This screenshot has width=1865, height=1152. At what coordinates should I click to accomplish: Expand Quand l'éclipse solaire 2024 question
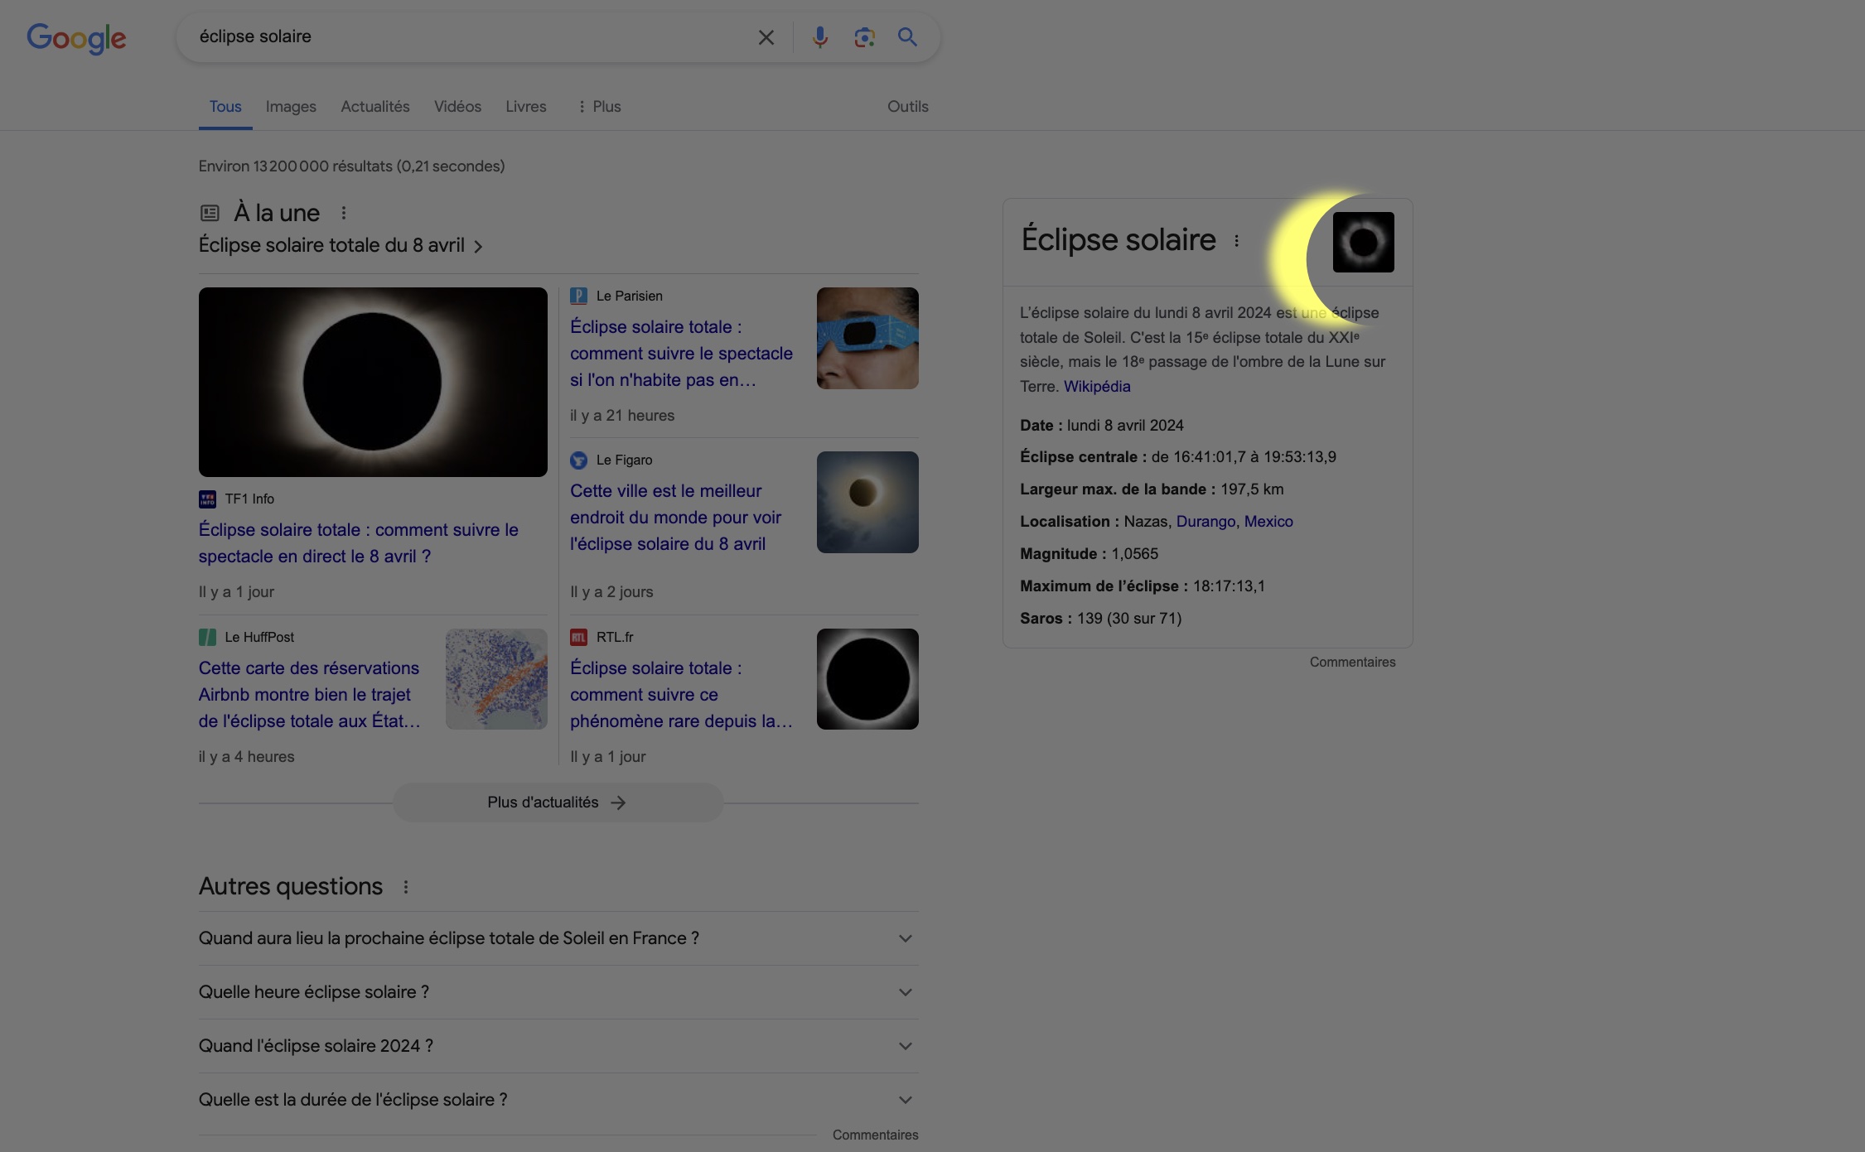tap(558, 1046)
